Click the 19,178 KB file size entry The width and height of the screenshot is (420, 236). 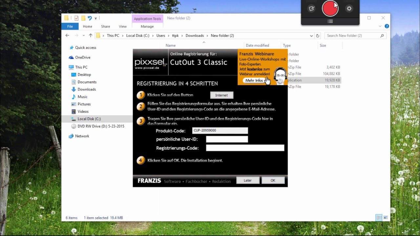332,87
